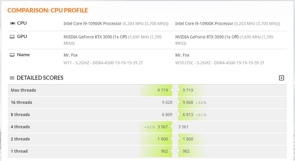Image resolution: width=295 pixels, height=161 pixels.
Task: Click the right plus icon in 2 threads row
Action: (178, 139)
